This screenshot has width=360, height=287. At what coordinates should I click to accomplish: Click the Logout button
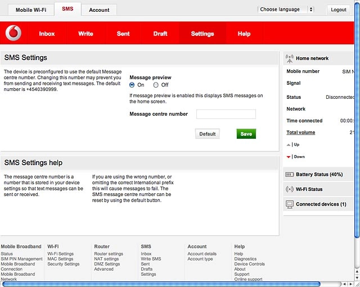coord(339,10)
